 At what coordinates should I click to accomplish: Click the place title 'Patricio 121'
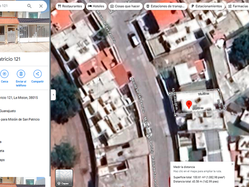pos(10,59)
